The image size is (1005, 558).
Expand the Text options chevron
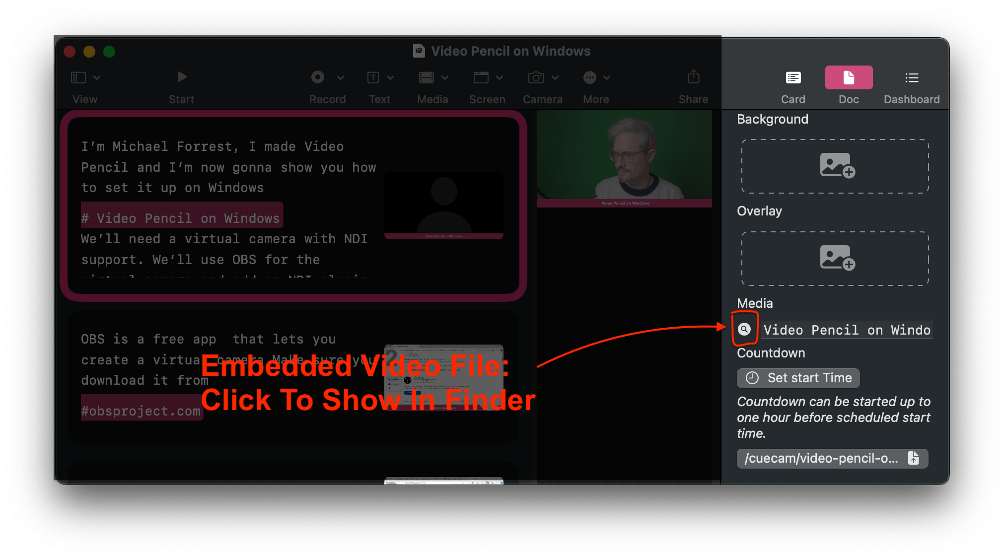pos(390,77)
